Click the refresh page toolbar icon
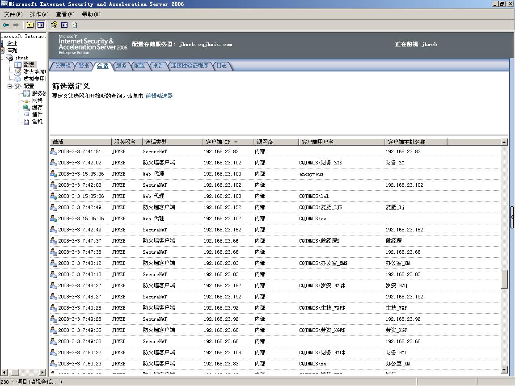Viewport: 515px width, 386px height. tap(75, 25)
